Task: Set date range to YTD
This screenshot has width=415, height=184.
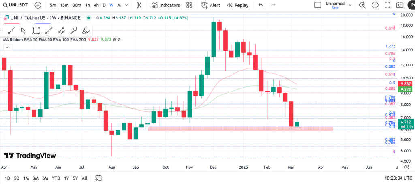Action: [x=56, y=178]
